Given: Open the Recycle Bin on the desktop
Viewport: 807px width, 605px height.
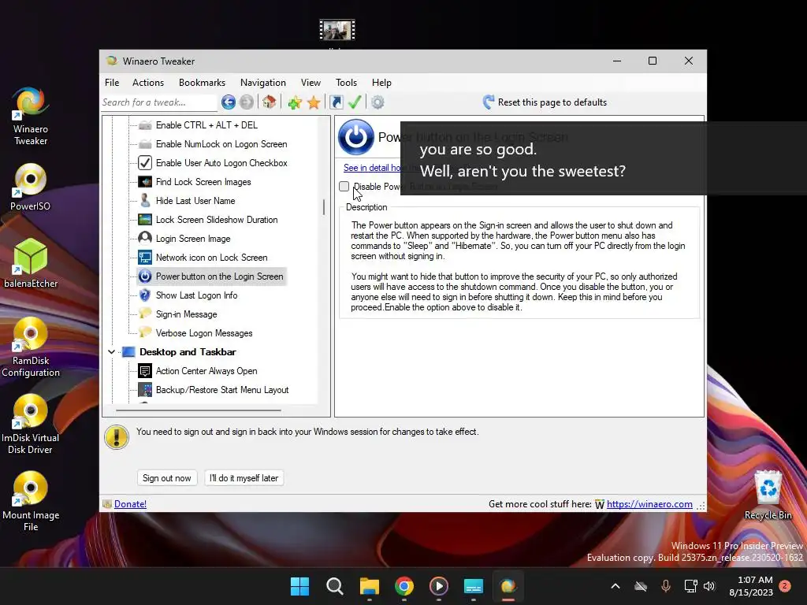Looking at the screenshot, I should 768,495.
